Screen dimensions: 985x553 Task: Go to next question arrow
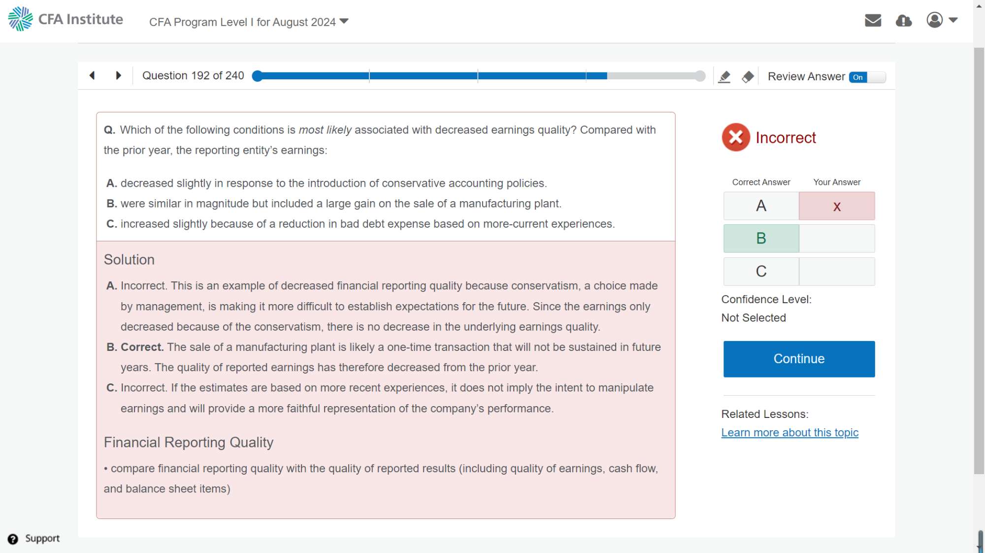coord(118,75)
